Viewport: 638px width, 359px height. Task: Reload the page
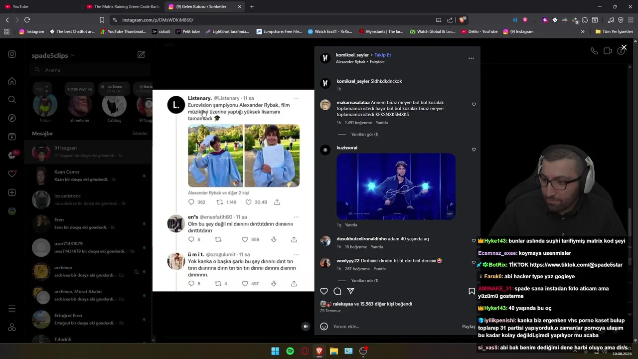(x=27, y=20)
